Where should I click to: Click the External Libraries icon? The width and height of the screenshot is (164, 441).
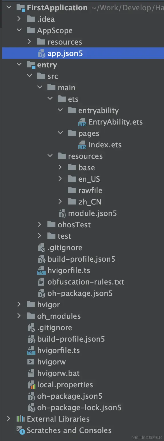point(21,419)
